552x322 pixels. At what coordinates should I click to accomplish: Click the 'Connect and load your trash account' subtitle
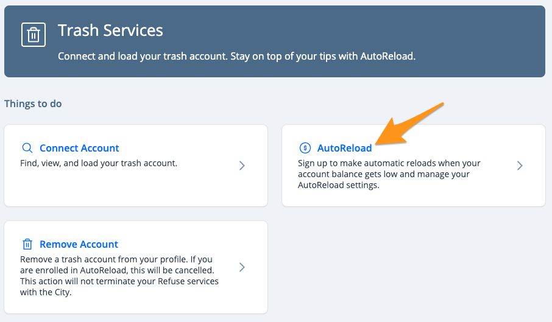[236, 56]
